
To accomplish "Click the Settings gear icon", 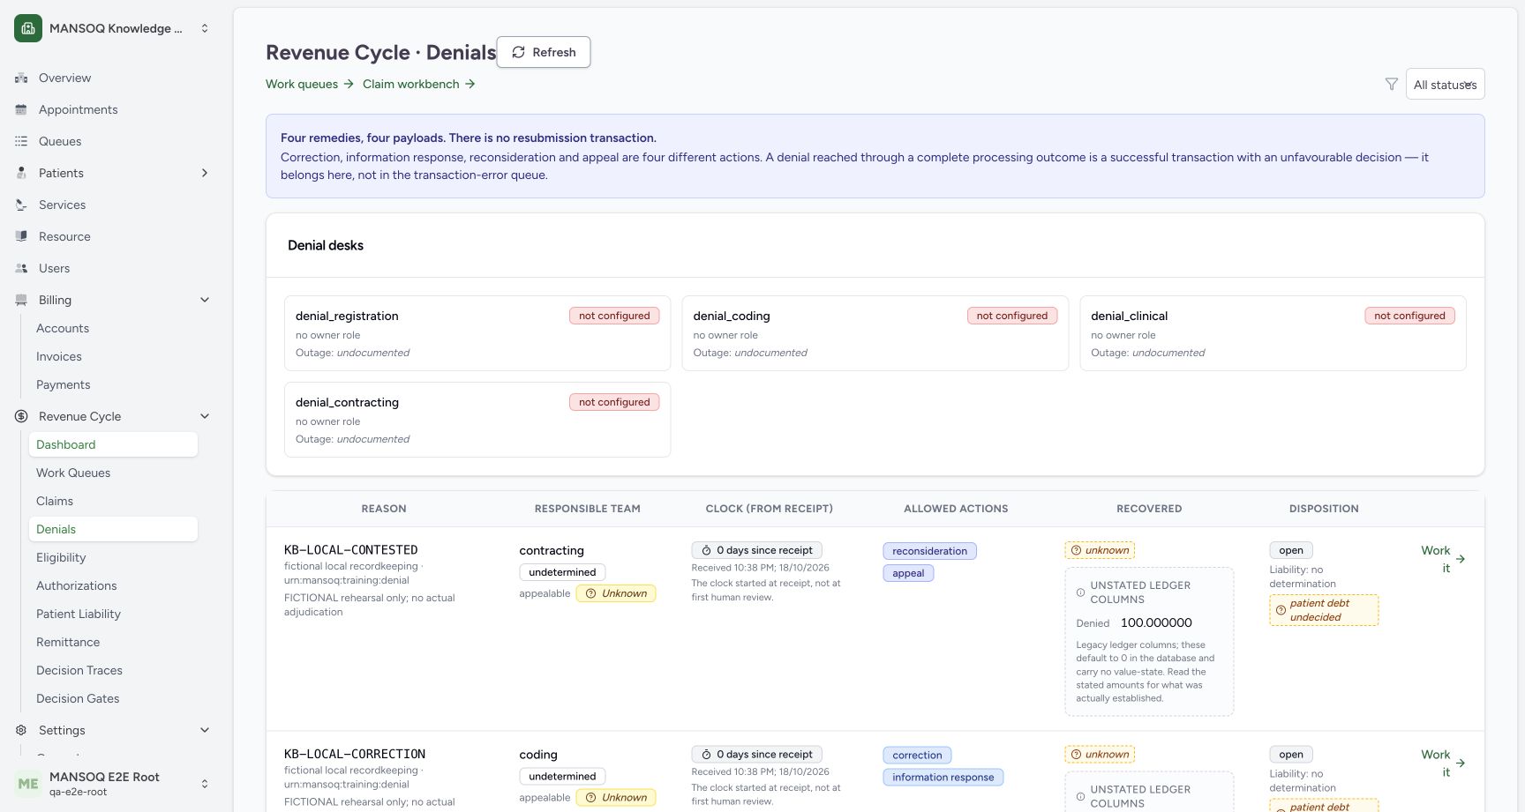I will pos(21,730).
